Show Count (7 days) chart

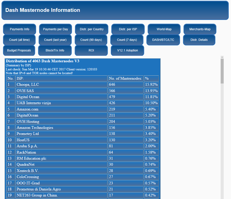click(127, 40)
